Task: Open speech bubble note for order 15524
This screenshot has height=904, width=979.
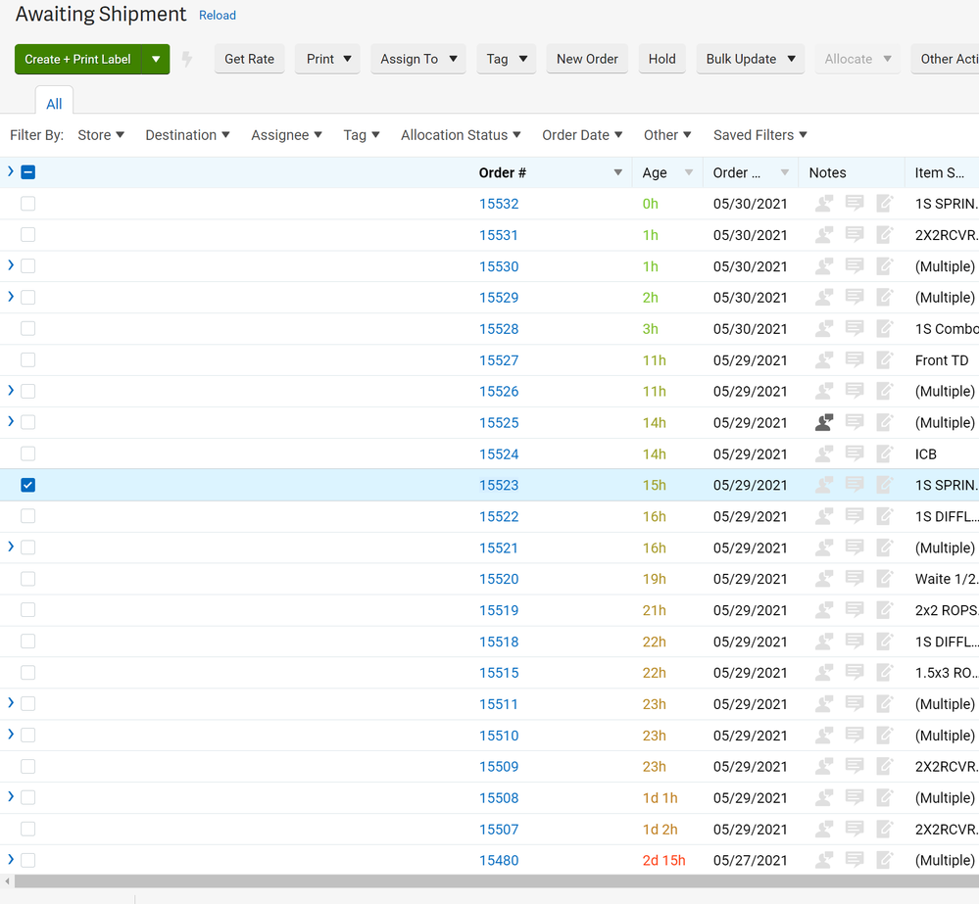Action: pyautogui.click(x=855, y=453)
